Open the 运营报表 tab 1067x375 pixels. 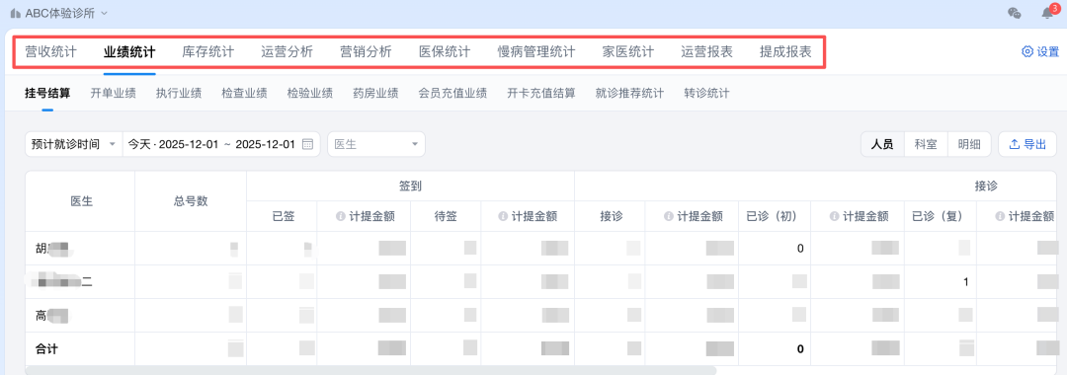[707, 52]
